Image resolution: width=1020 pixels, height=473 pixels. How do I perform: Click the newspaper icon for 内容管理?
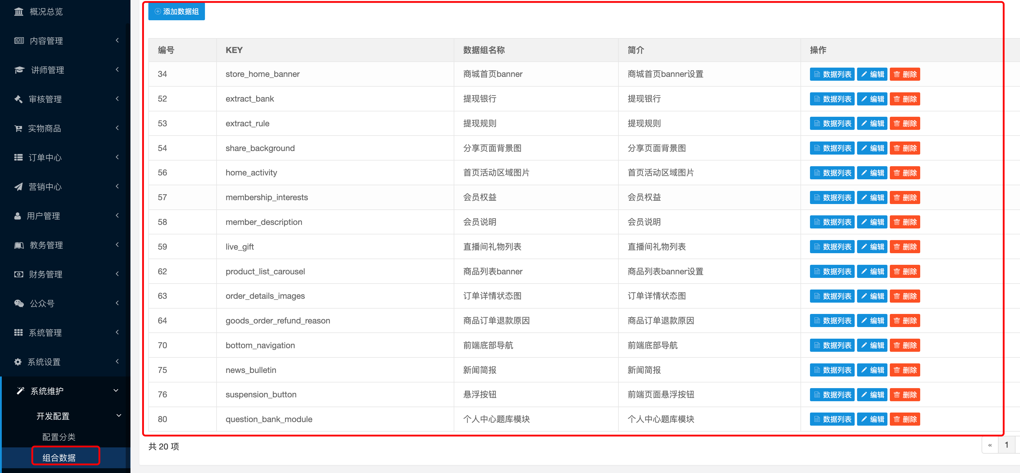tap(18, 41)
